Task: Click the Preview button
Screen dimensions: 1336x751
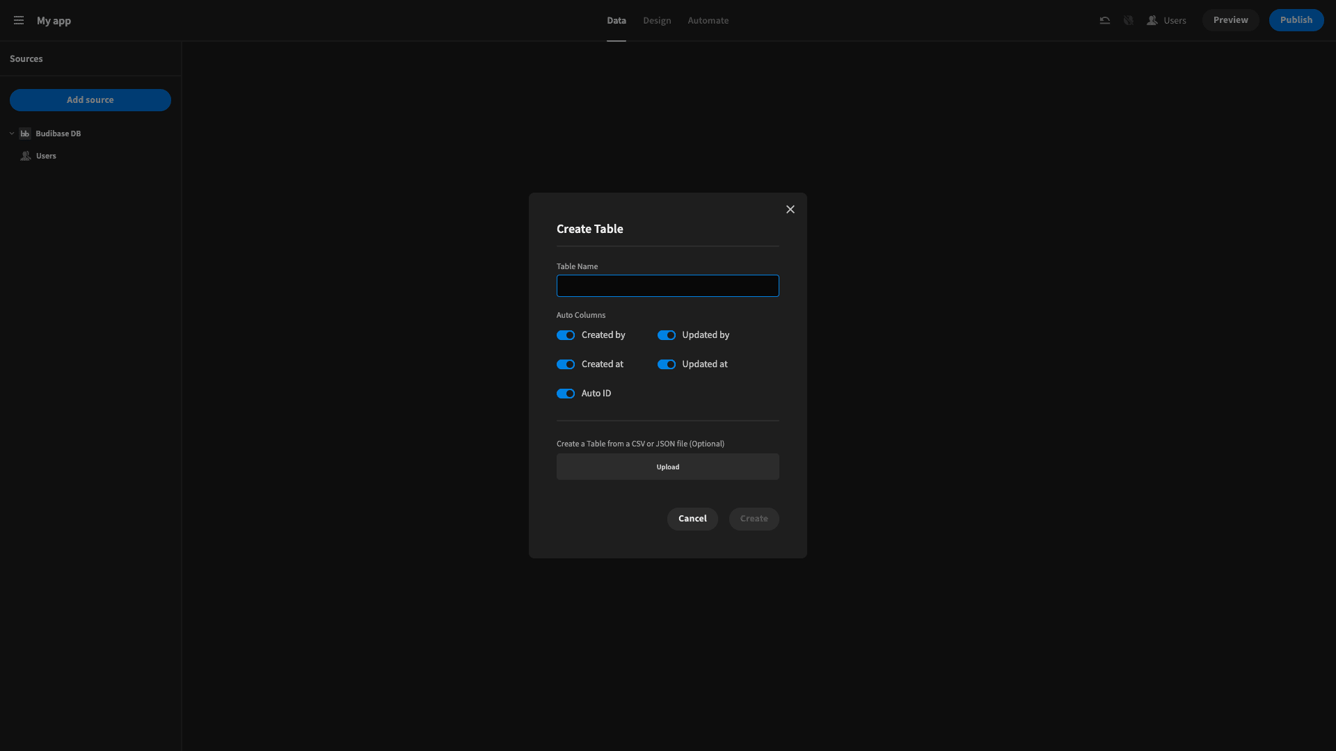Action: [x=1231, y=20]
